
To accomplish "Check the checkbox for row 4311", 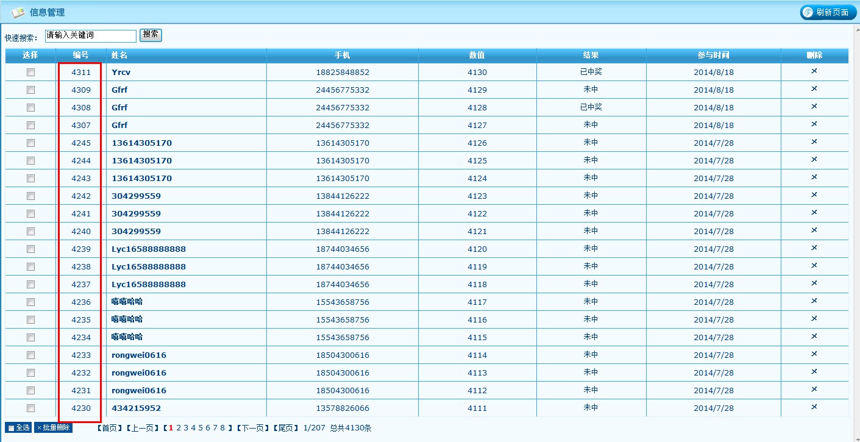I will (30, 72).
